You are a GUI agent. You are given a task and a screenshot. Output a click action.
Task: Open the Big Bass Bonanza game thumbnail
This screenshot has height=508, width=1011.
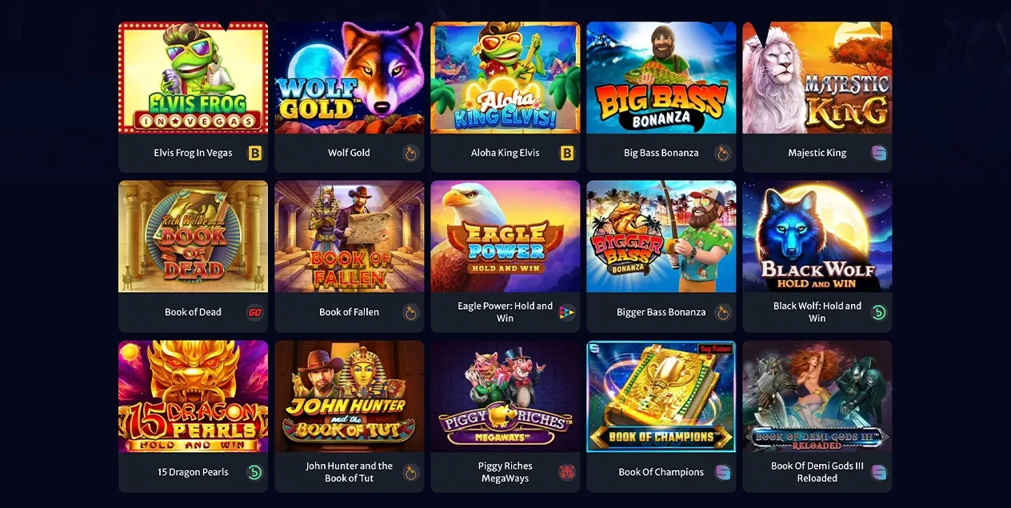pos(661,78)
